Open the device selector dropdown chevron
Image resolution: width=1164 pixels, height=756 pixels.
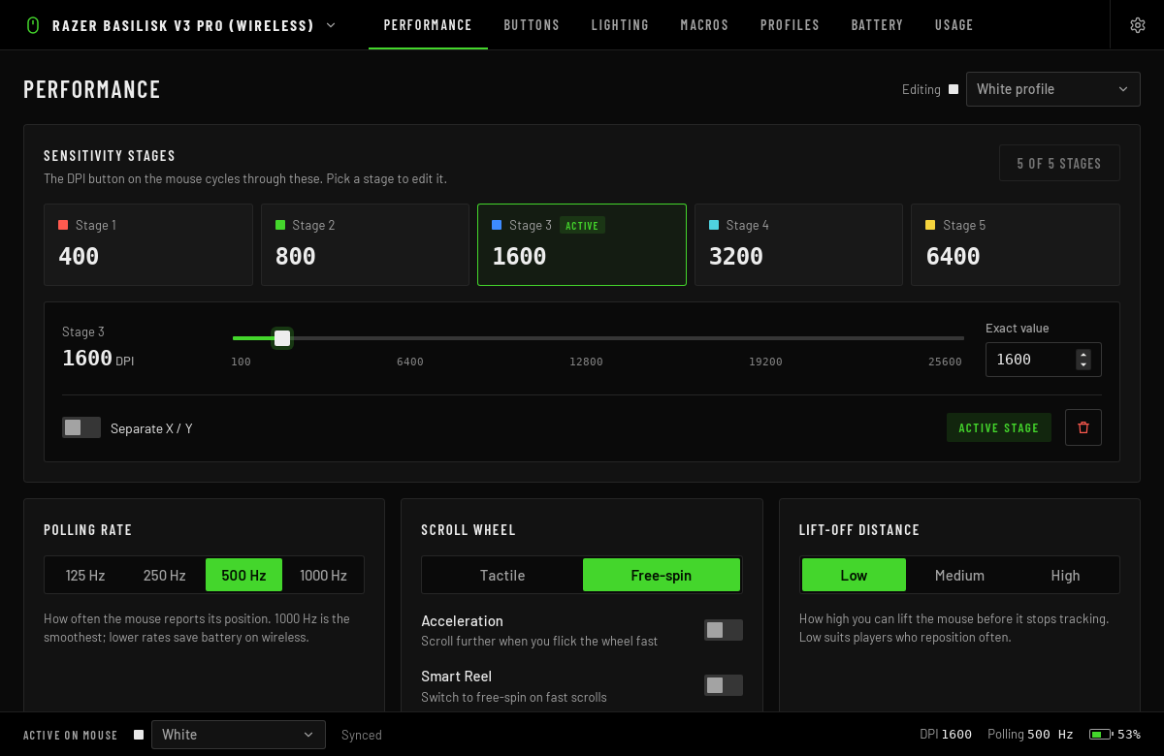pyautogui.click(x=331, y=25)
